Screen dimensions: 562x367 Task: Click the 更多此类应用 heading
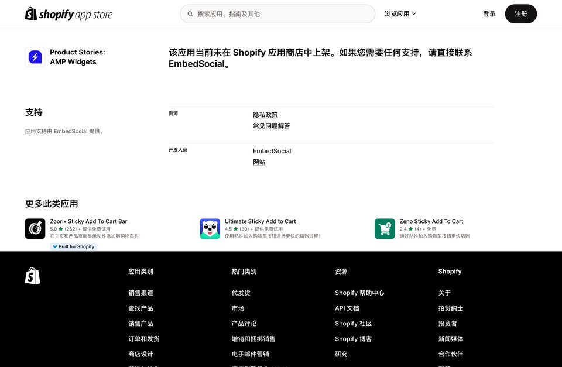coord(52,204)
